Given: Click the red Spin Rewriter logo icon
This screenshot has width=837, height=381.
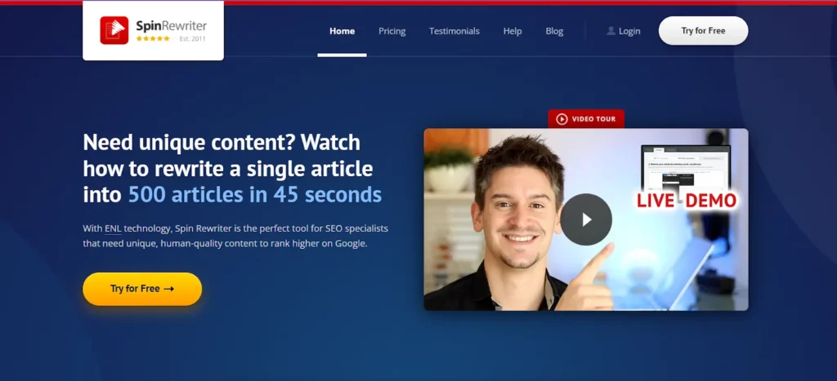Looking at the screenshot, I should (x=114, y=30).
